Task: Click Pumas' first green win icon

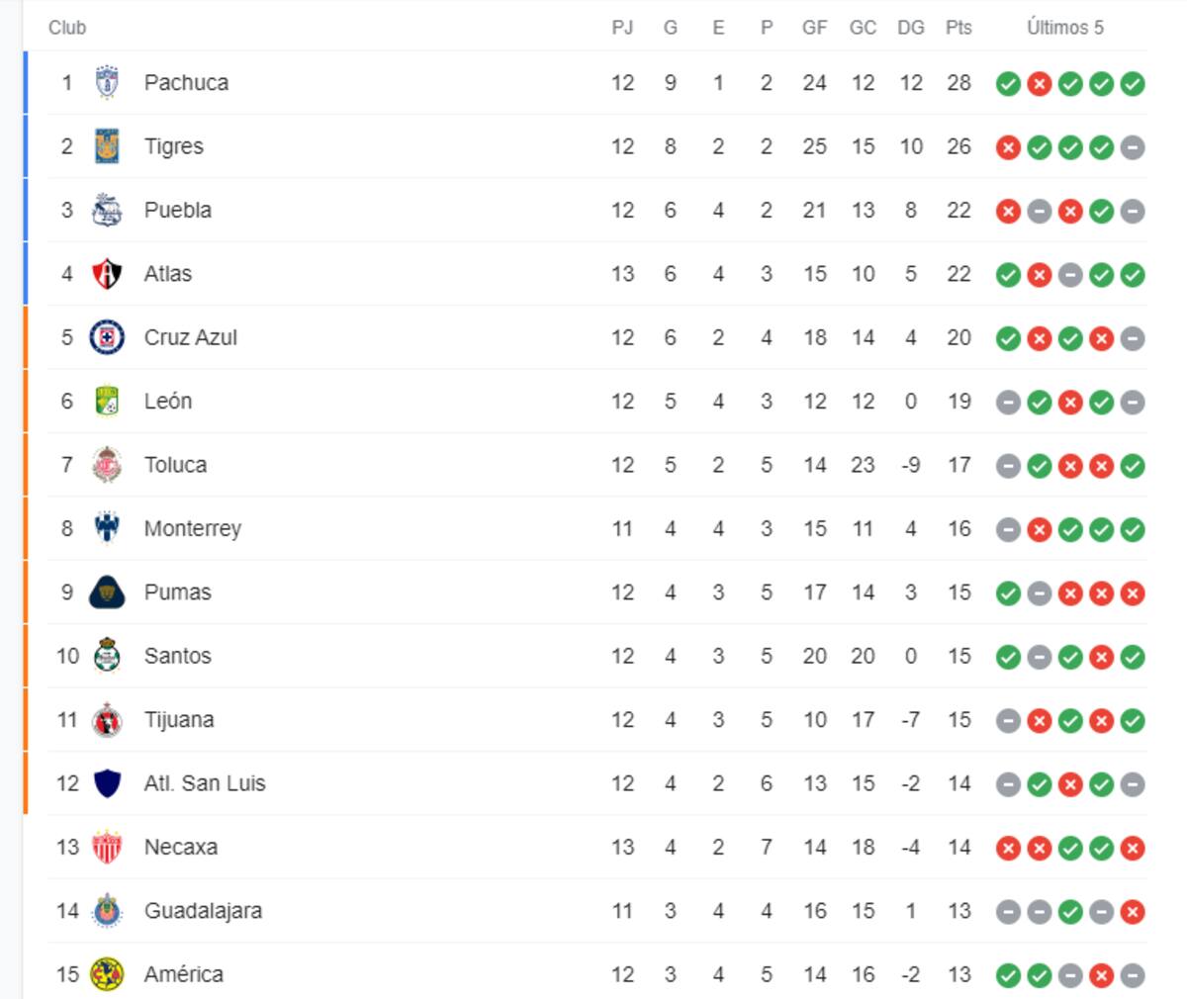Action: coord(1008,593)
